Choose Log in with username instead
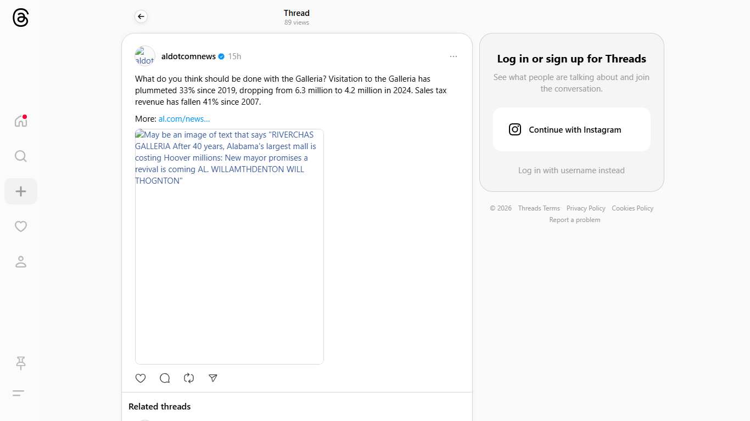Screen dimensions: 750x421 (571, 170)
